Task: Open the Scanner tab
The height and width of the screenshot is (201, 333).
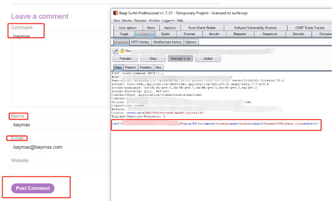Action: pyautogui.click(x=189, y=34)
